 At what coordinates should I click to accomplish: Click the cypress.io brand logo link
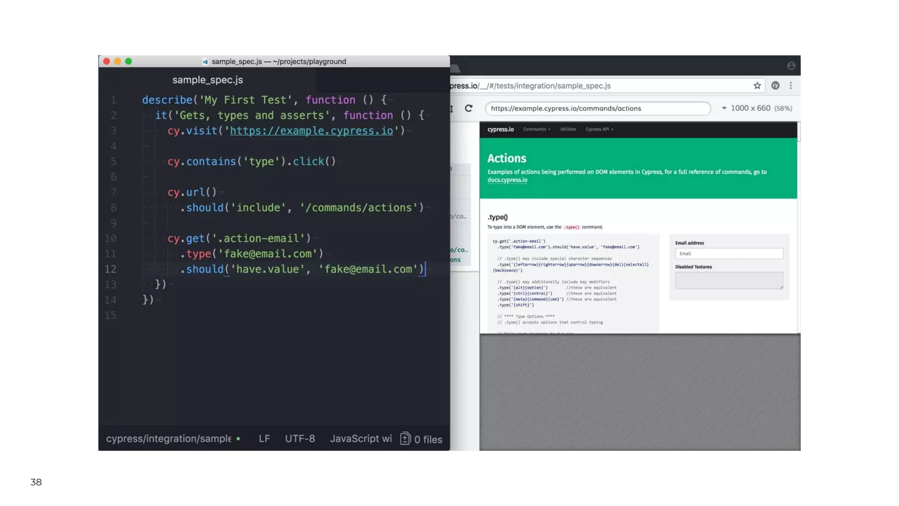500,129
